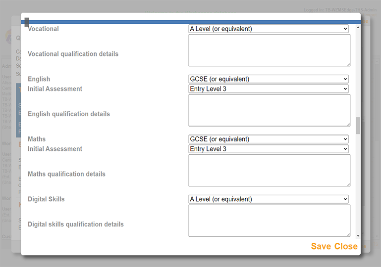Click the 'Vocational qualification details' label
Image resolution: width=381 pixels, height=267 pixels.
pos(73,54)
